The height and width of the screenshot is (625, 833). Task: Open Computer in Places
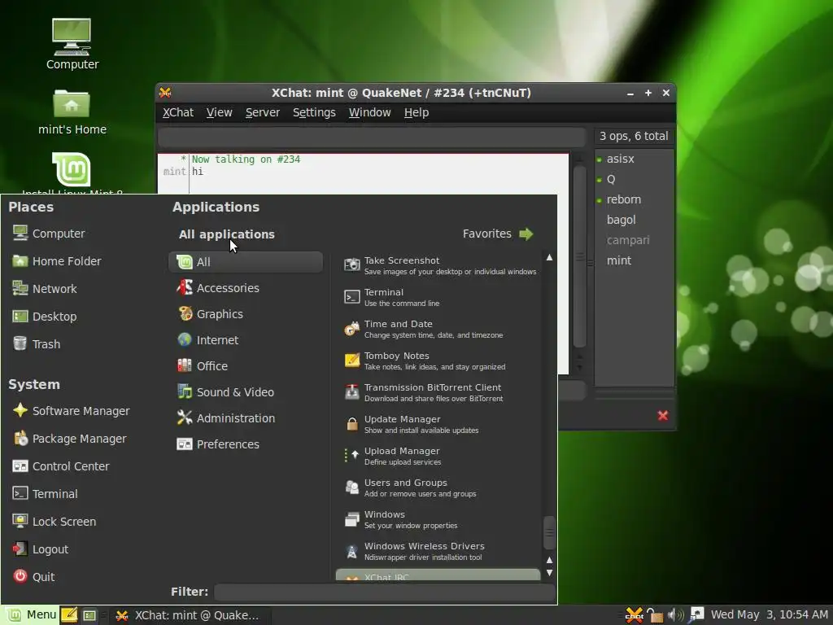[x=49, y=234]
